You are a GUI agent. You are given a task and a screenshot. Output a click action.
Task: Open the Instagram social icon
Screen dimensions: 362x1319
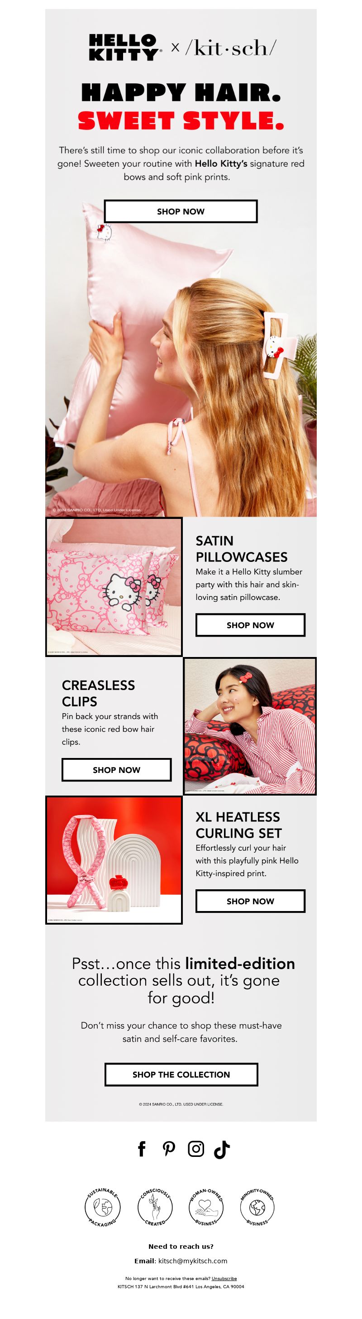coord(195,1148)
